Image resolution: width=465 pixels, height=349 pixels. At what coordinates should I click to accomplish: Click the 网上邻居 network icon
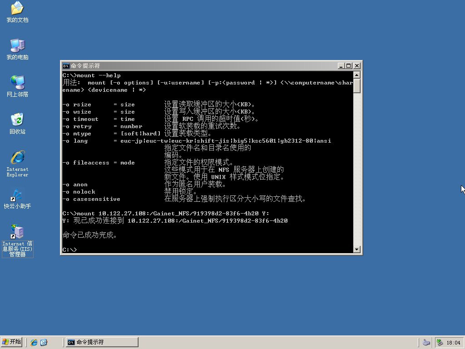coord(17,83)
